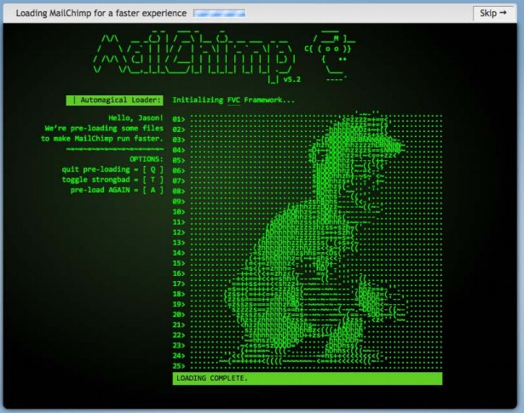Image resolution: width=524 pixels, height=413 pixels.
Task: Click the ASCII art strongbad image
Action: pos(316,240)
